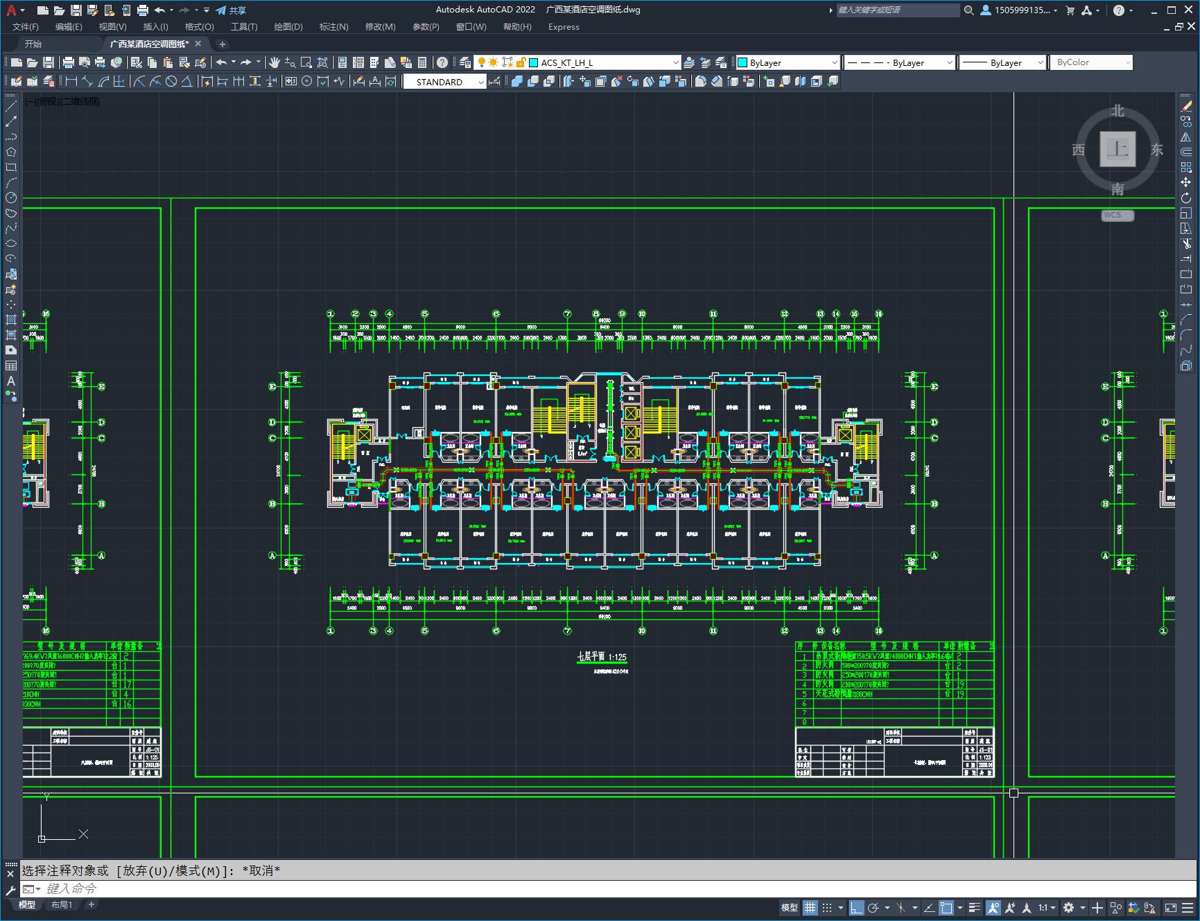Open Autodesk App Store cart icon
The height and width of the screenshot is (921, 1200).
point(1070,10)
